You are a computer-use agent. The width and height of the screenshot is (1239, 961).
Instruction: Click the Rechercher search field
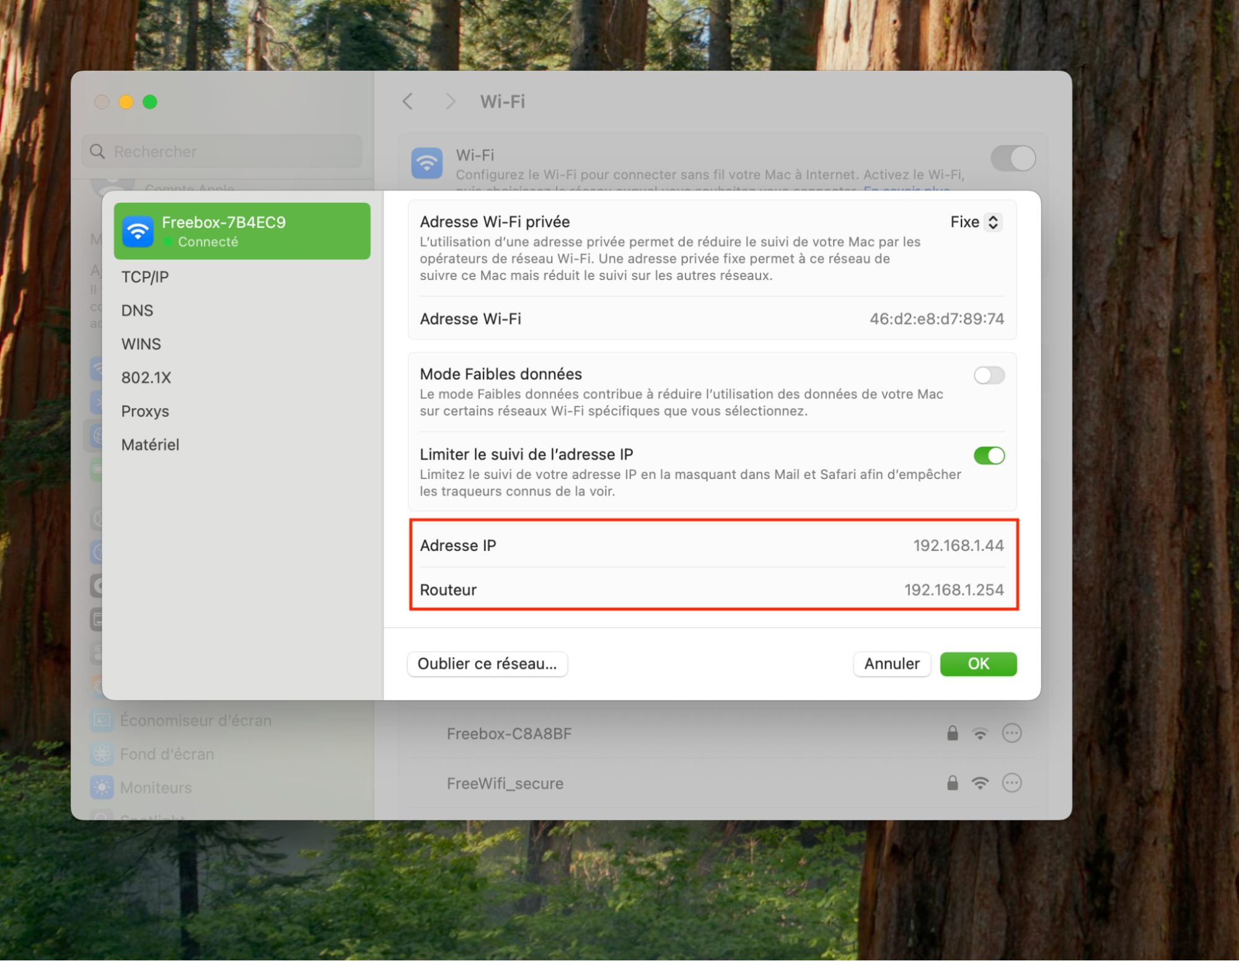coord(223,152)
